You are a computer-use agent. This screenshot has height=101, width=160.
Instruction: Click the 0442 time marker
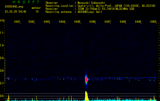[32, 22]
